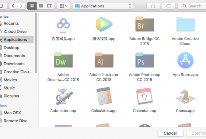The width and height of the screenshot is (206, 139).
Task: Select the Adobe Photoshop CC 2018 folder icon
Action: coord(145,60)
